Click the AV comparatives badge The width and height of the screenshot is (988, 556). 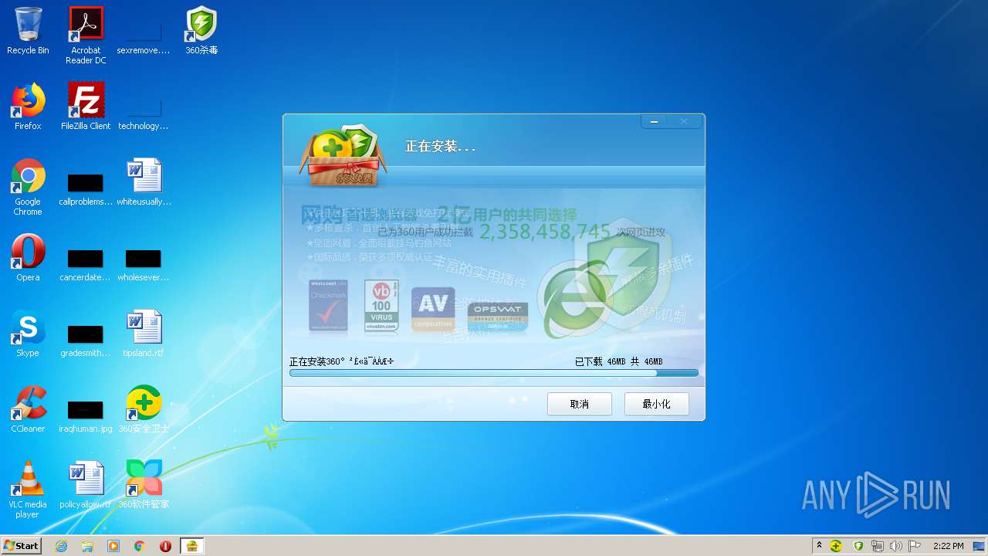point(433,310)
